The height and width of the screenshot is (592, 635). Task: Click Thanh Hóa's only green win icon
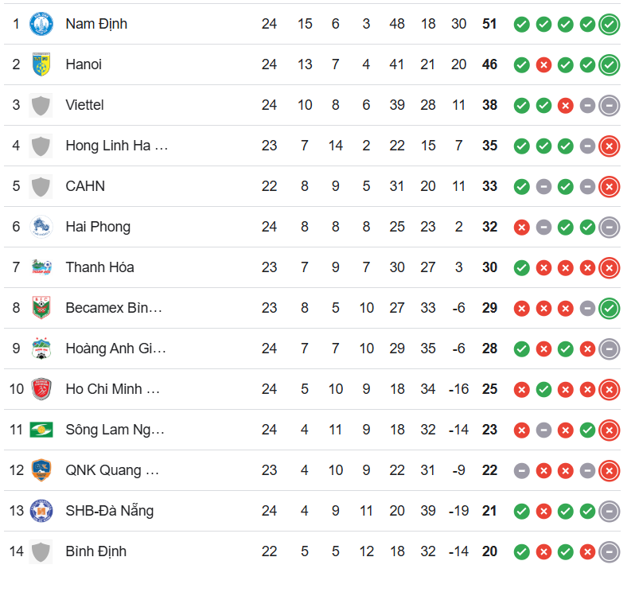[522, 268]
